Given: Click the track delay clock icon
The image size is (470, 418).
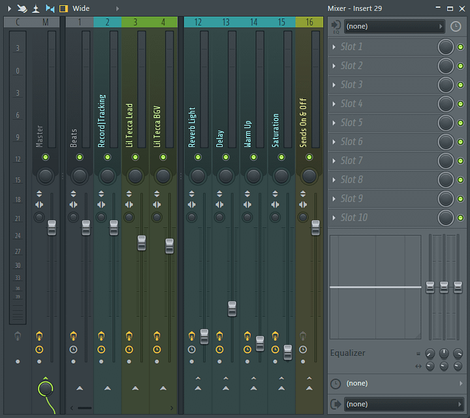Looking at the screenshot, I should click(x=336, y=384).
